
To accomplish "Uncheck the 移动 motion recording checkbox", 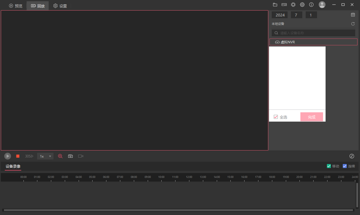I will pos(329,166).
